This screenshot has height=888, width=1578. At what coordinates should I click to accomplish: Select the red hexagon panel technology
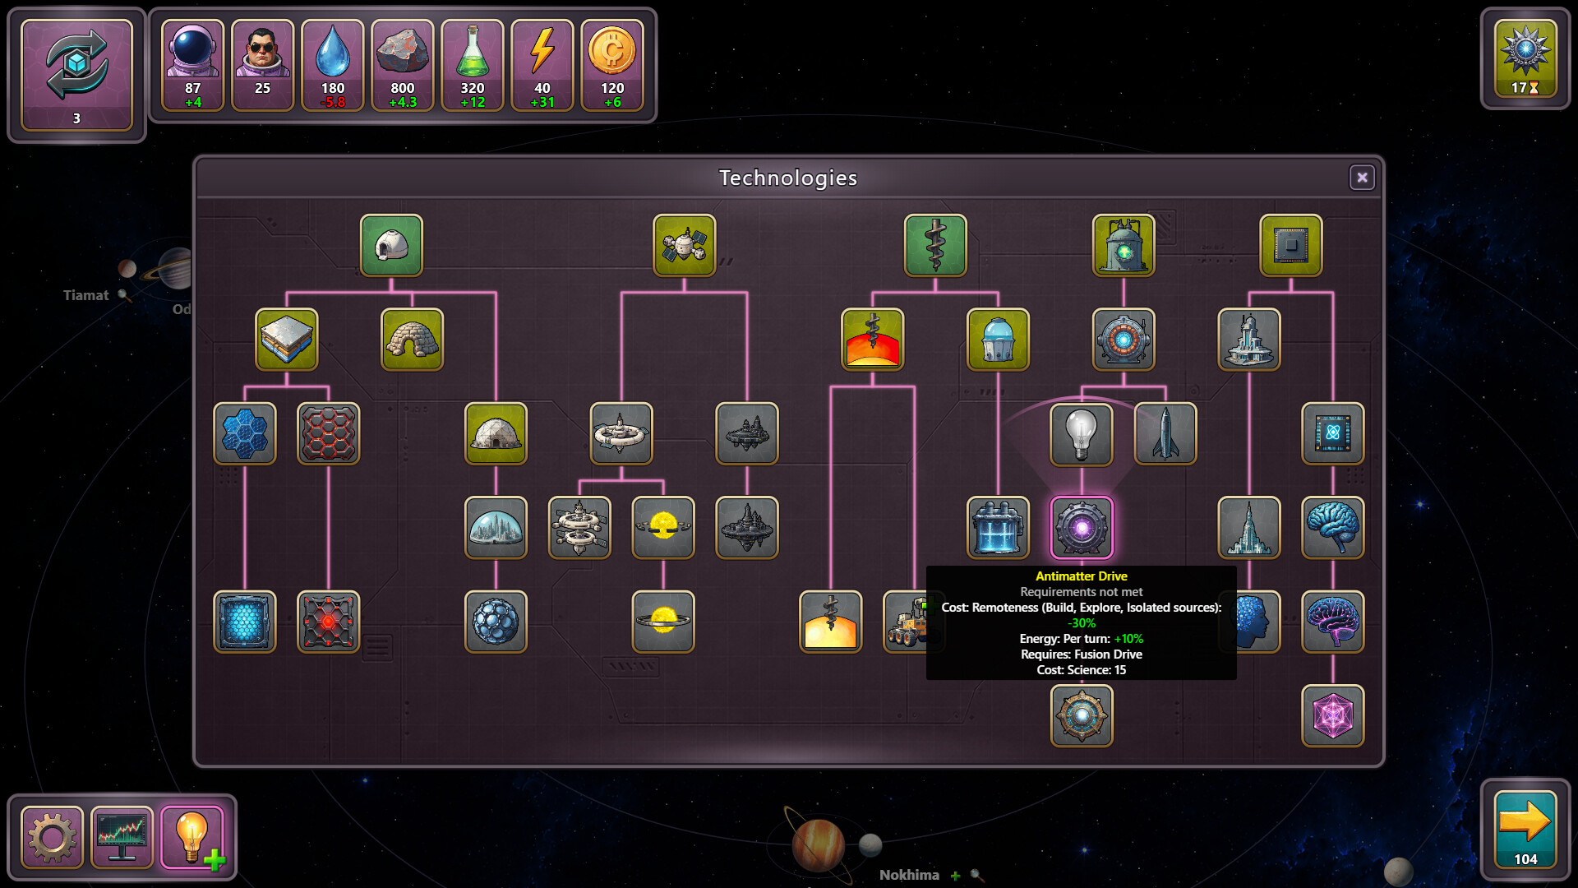(329, 433)
